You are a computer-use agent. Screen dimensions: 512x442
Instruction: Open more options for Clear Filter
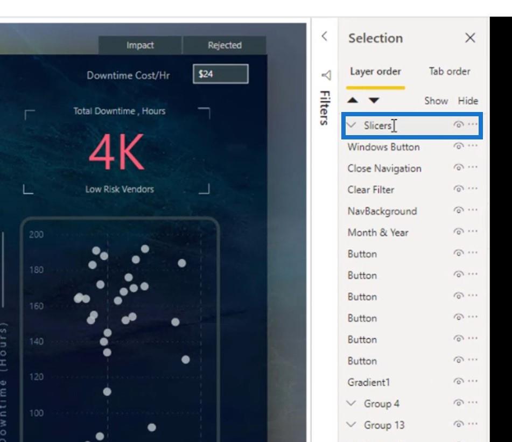pos(473,188)
